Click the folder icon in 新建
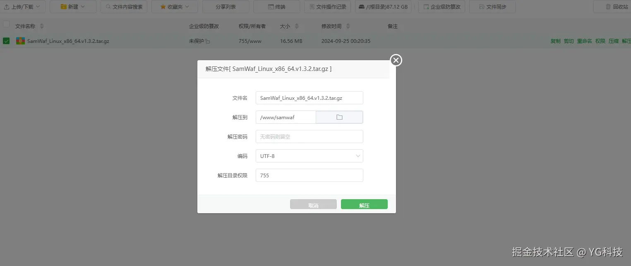The width and height of the screenshot is (631, 266). (x=63, y=7)
